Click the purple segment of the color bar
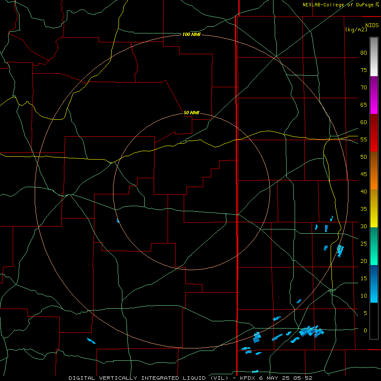Viewport: 381px width, 381px height. click(374, 95)
